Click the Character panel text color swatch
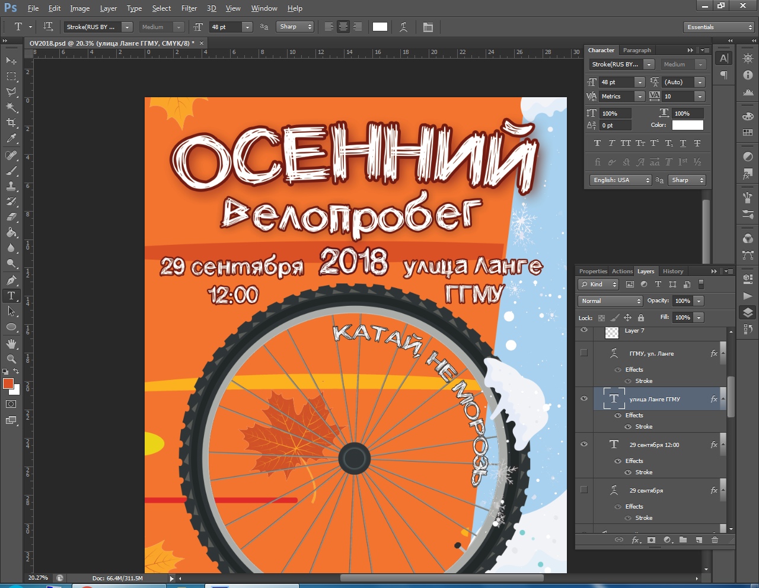The image size is (759, 588). pyautogui.click(x=688, y=125)
